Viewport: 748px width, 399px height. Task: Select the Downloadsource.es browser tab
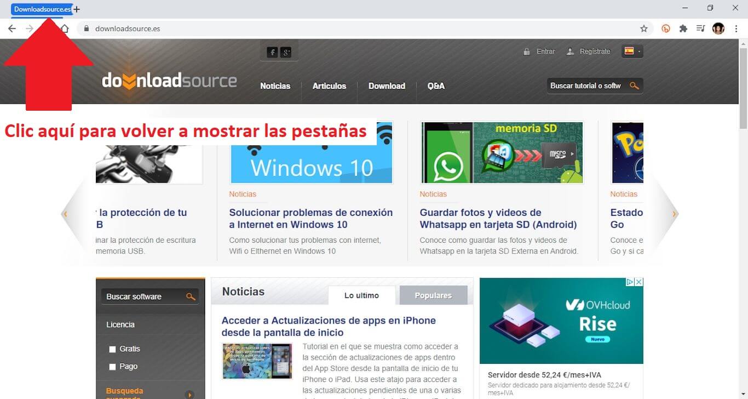(x=42, y=9)
